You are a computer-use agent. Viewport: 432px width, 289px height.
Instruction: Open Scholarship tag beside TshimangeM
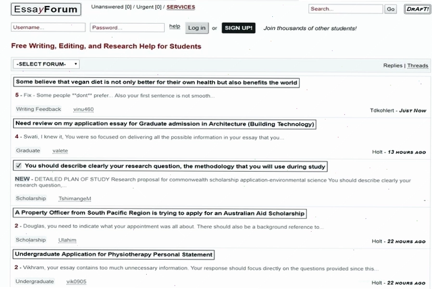click(31, 198)
